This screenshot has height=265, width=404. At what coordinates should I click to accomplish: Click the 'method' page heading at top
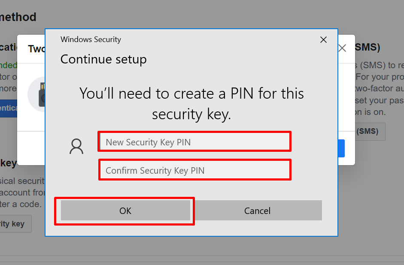[x=18, y=17]
